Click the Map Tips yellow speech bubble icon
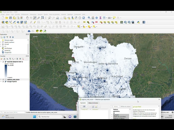The width and height of the screenshot is (174, 130). pyautogui.click(x=114, y=18)
